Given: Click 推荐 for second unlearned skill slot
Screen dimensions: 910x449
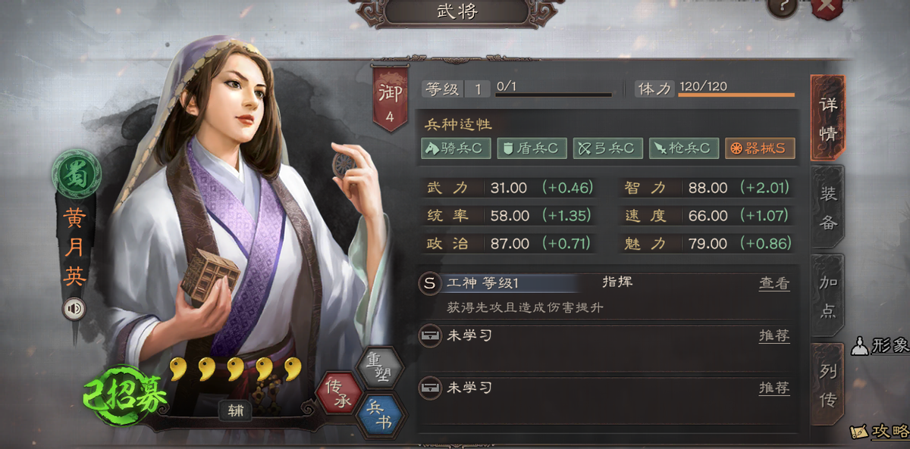Looking at the screenshot, I should point(774,388).
